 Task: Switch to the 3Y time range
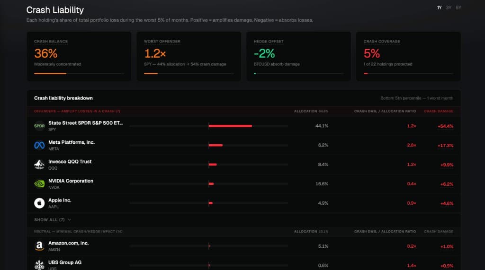tap(449, 8)
